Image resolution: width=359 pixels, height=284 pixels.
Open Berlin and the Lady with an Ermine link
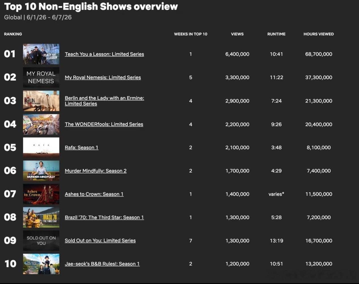coord(104,101)
